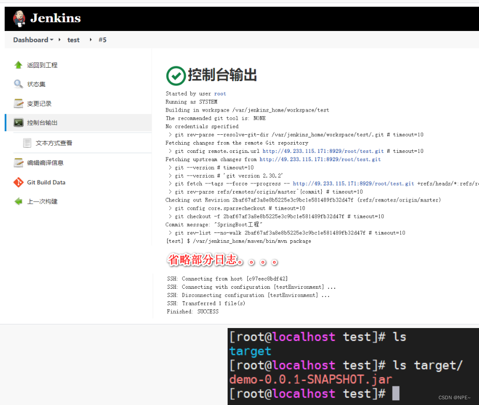The height and width of the screenshot is (405, 479).
Task: Open the 编辑编译信息 sidebar item
Action: 45,163
